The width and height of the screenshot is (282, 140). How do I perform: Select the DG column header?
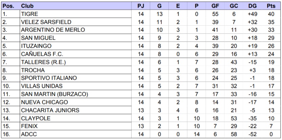click(252, 6)
